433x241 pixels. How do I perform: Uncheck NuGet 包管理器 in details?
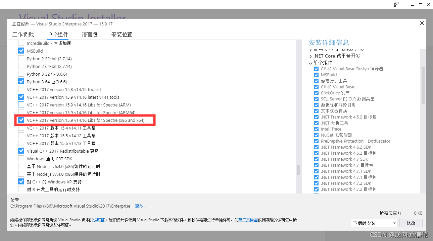[316, 135]
